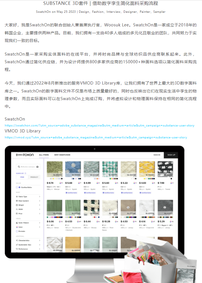The image size is (202, 283).
Task: Click the Characteristics filter icon
Action: pos(17,240)
